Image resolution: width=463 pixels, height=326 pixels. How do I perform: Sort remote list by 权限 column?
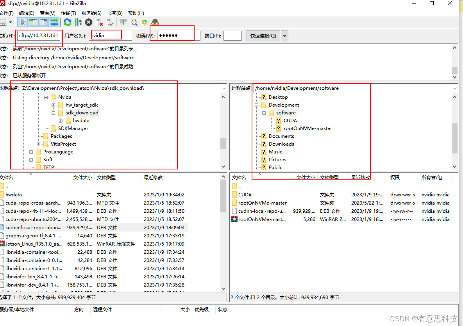coord(403,177)
